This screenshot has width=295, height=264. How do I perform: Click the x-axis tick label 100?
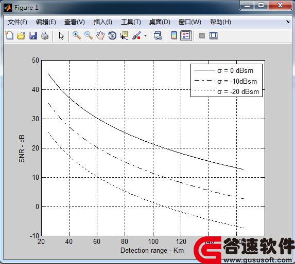[x=153, y=241]
